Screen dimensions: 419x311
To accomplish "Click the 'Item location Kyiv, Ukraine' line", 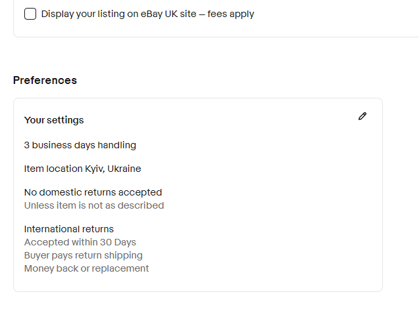I will pyautogui.click(x=83, y=169).
